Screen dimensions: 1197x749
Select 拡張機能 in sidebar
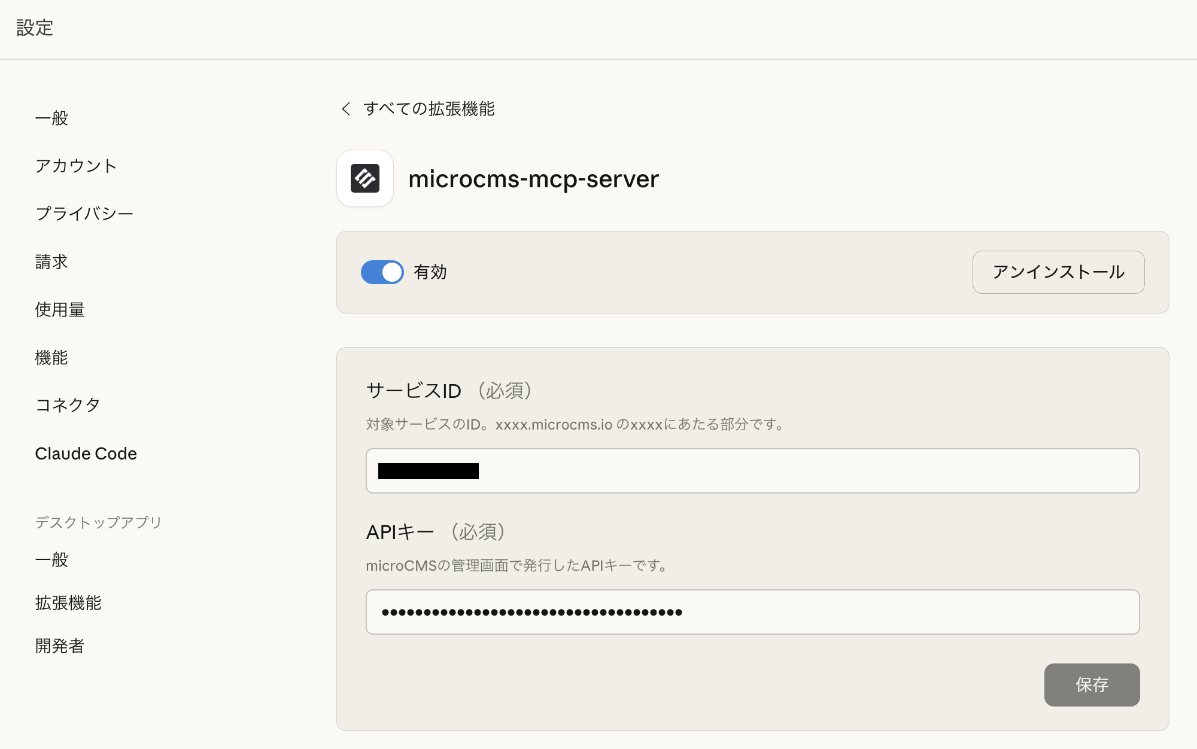pos(68,602)
